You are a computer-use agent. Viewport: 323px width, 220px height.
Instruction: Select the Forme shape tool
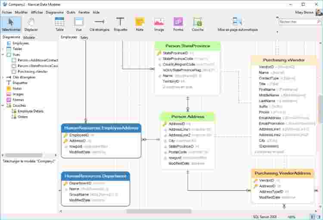click(x=178, y=24)
